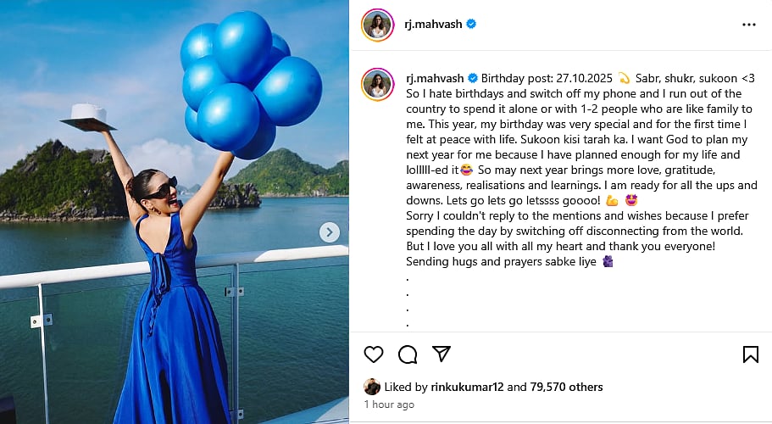
Task: Like the post with the heart icon
Action: coord(374,354)
